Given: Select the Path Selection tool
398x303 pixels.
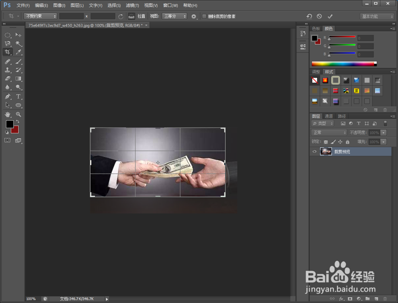Looking at the screenshot, I should tap(8, 105).
